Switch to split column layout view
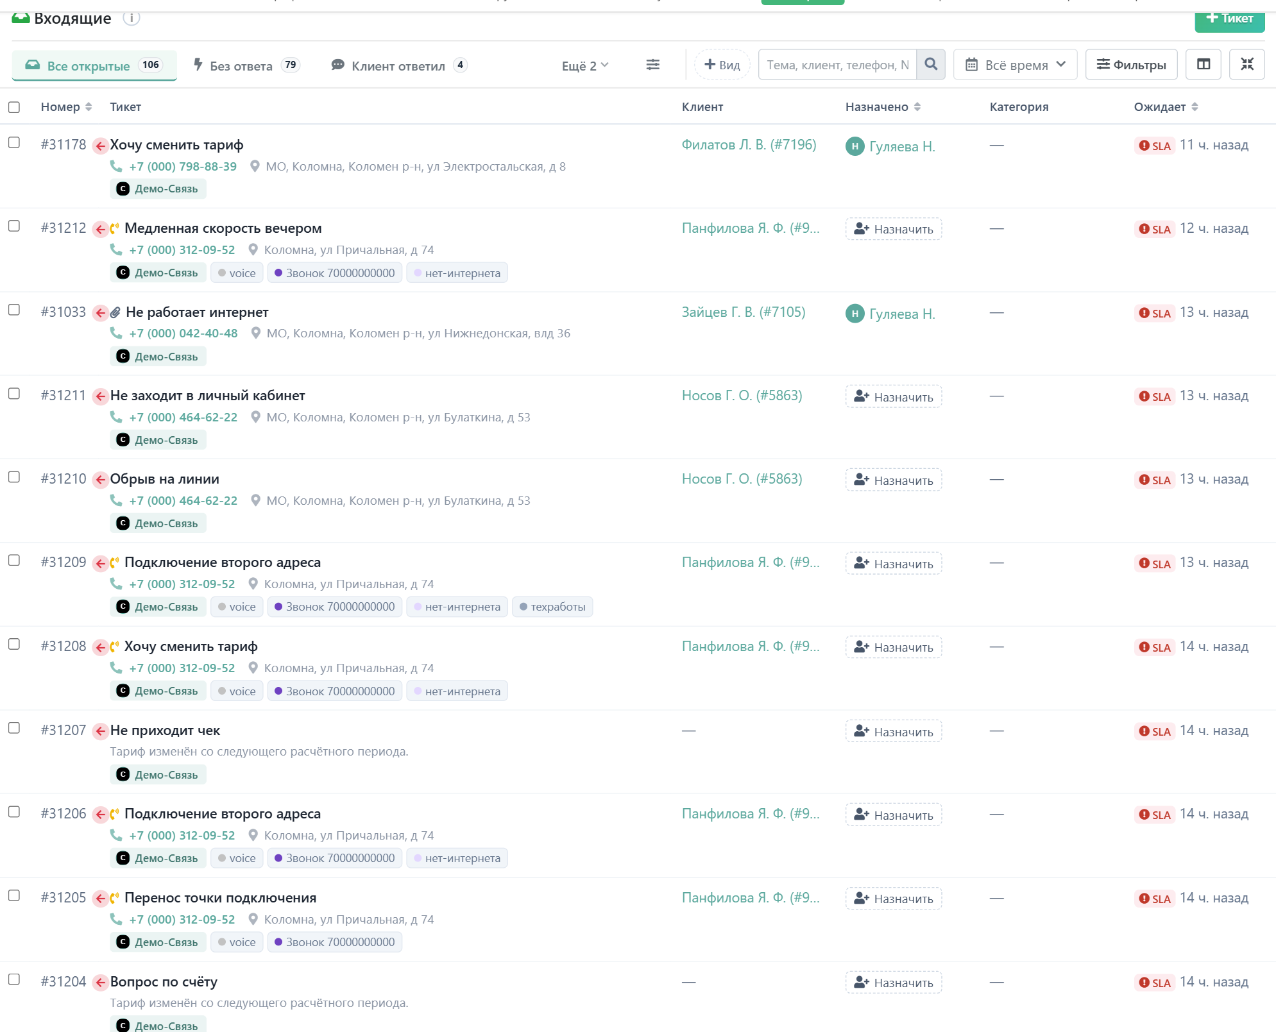 pos(1203,65)
